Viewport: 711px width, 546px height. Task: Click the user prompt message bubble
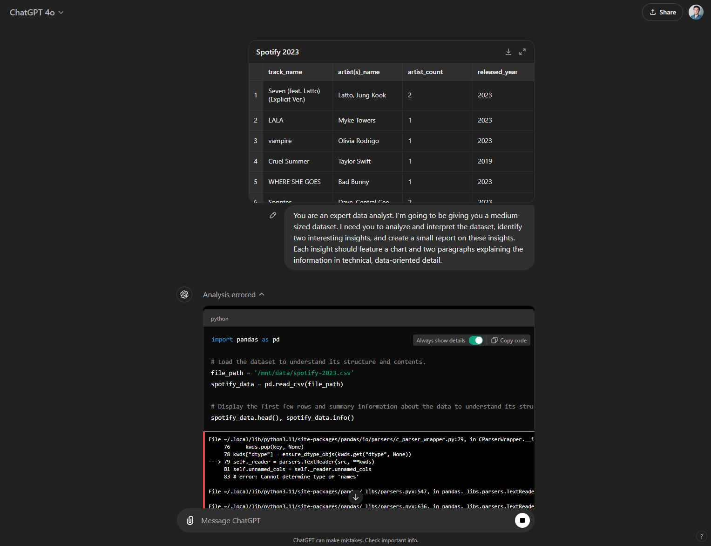click(x=409, y=238)
